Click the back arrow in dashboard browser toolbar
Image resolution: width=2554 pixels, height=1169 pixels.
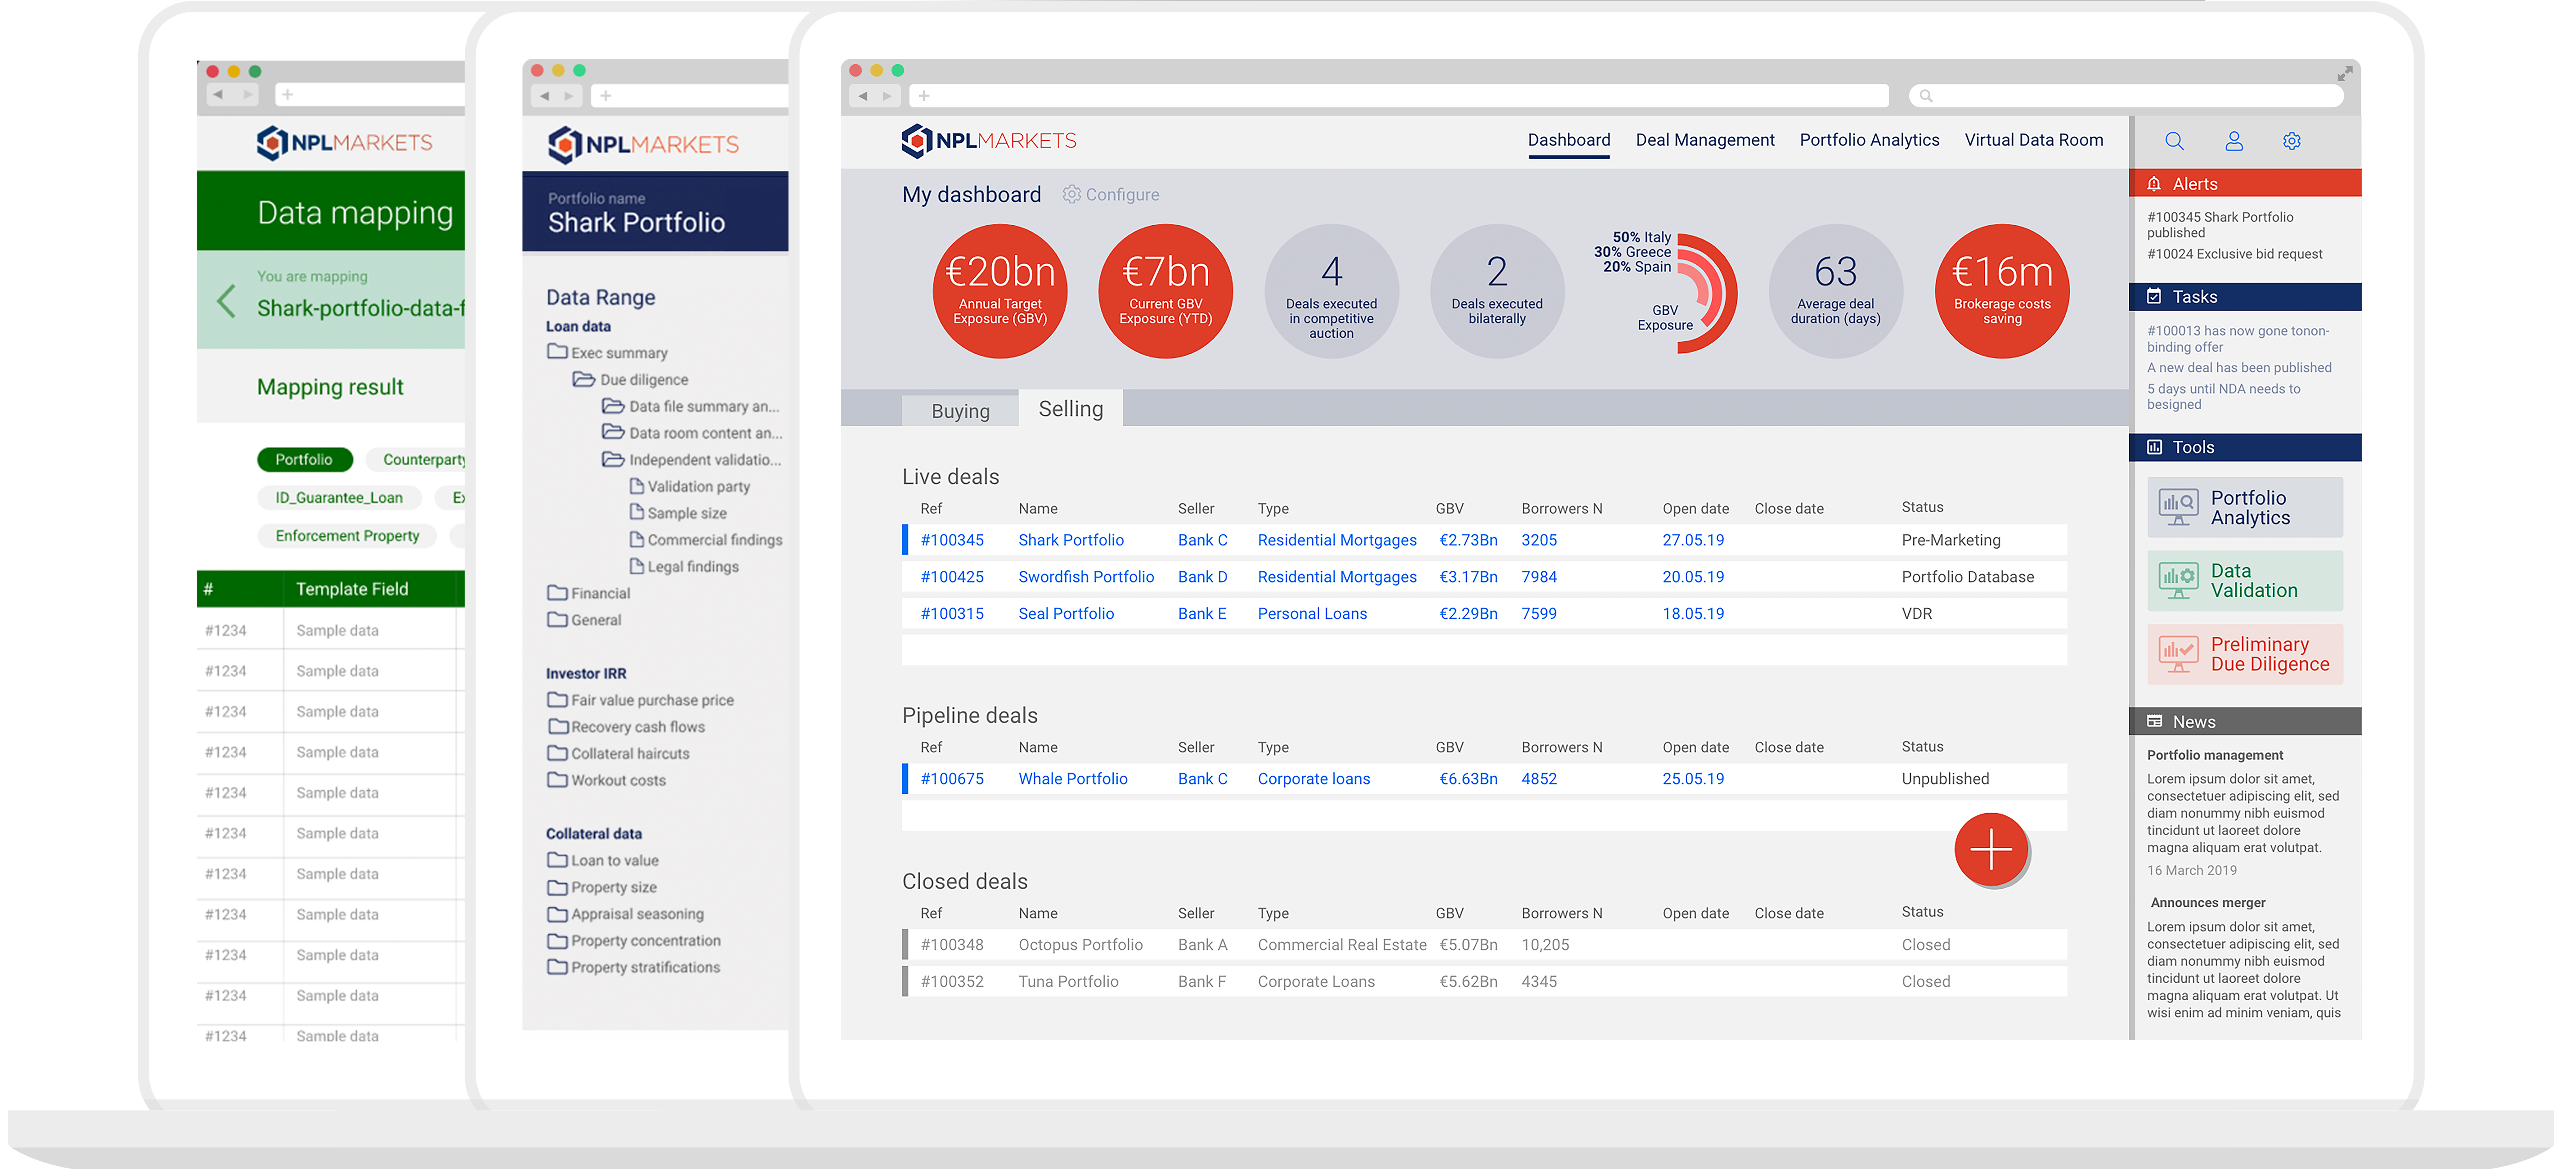(862, 96)
